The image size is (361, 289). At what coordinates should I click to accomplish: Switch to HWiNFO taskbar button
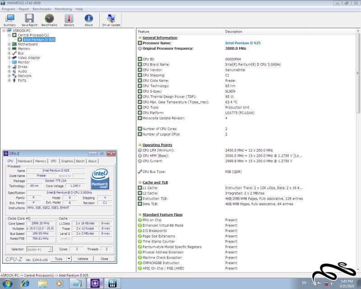(x=112, y=283)
